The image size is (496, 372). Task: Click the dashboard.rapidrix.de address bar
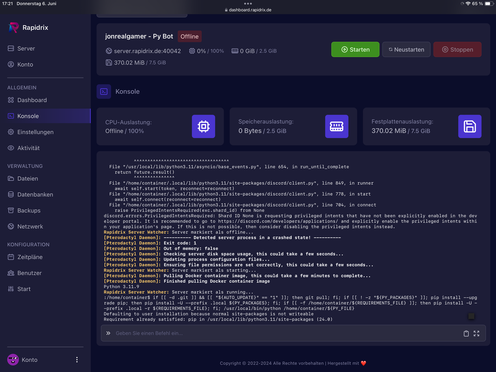point(248,10)
